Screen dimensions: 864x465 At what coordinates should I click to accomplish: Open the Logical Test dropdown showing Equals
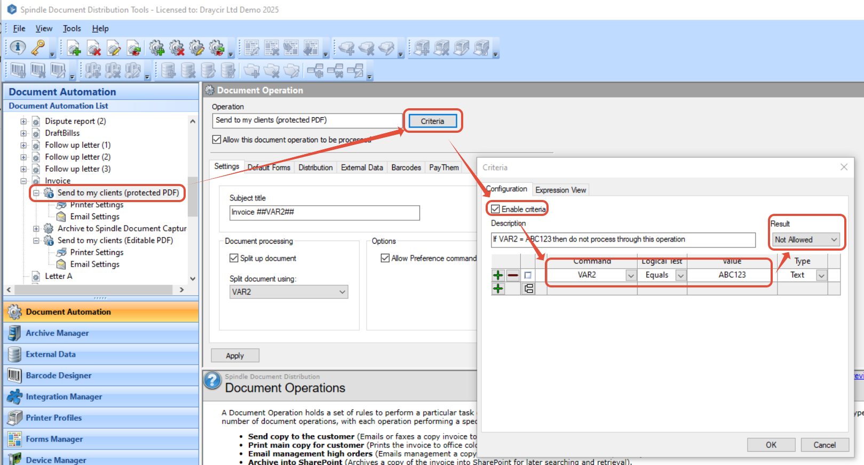[680, 275]
